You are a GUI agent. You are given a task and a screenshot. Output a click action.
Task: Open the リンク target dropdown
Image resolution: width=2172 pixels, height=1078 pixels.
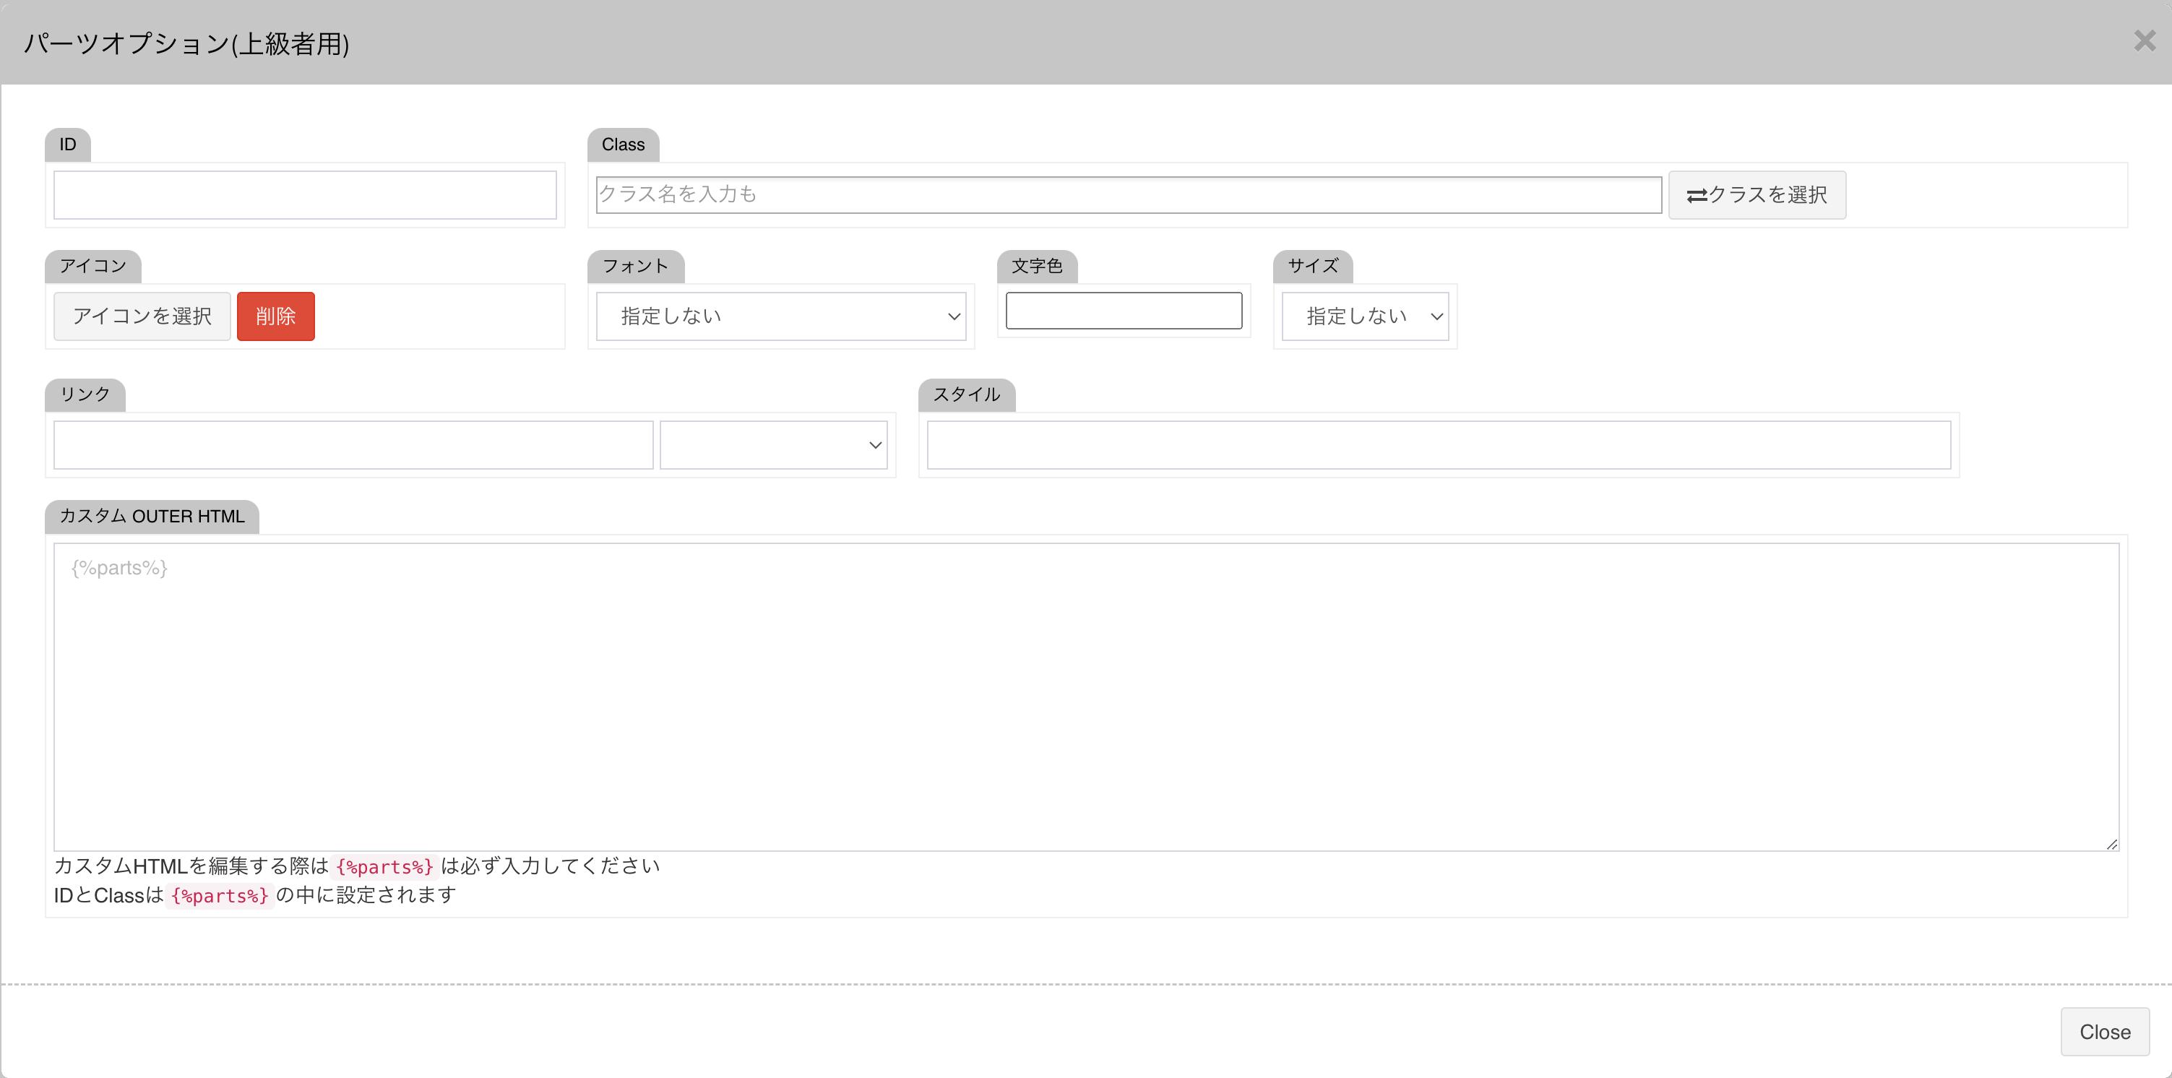(773, 445)
